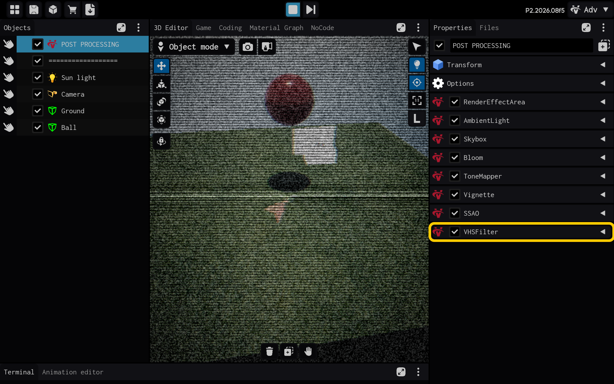This screenshot has width=614, height=384.
Task: Toggle Camera object checkbox
Action: click(38, 94)
